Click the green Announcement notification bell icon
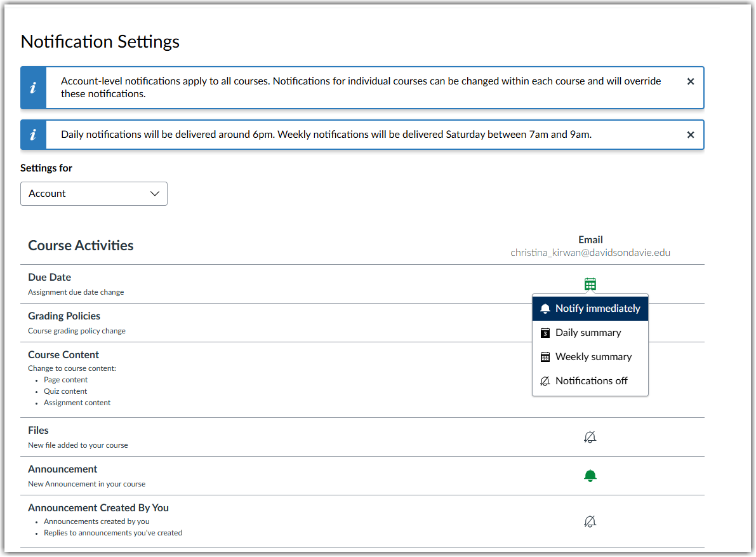The width and height of the screenshot is (756, 557). (590, 475)
